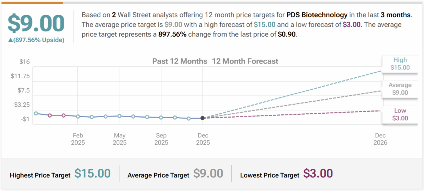This screenshot has height=191, width=424.
Task: Click the High $15.00 forecast label
Action: point(400,64)
